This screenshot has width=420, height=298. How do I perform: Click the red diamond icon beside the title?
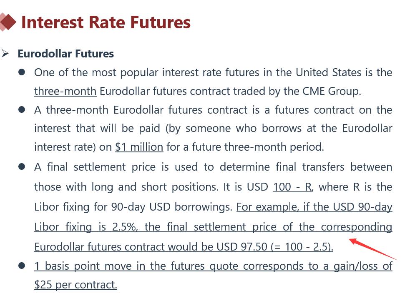[x=8, y=22]
